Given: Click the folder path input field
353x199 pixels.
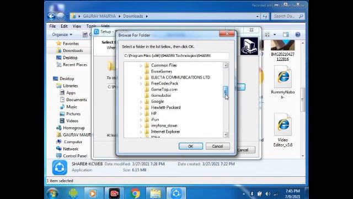Looking at the screenshot, I should pos(176,56).
